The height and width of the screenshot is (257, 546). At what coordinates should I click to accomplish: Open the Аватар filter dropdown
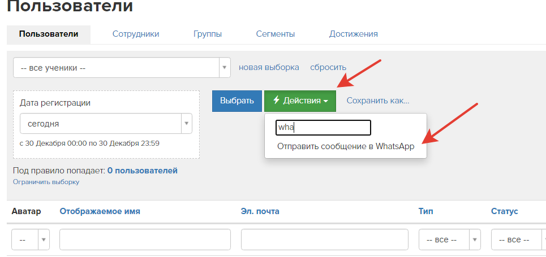click(x=31, y=239)
